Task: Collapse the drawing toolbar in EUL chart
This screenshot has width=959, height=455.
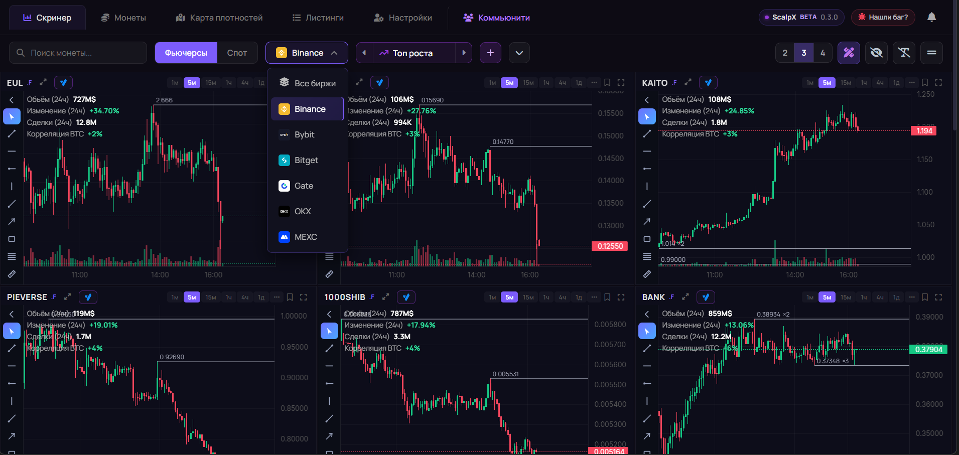Action: click(x=12, y=100)
